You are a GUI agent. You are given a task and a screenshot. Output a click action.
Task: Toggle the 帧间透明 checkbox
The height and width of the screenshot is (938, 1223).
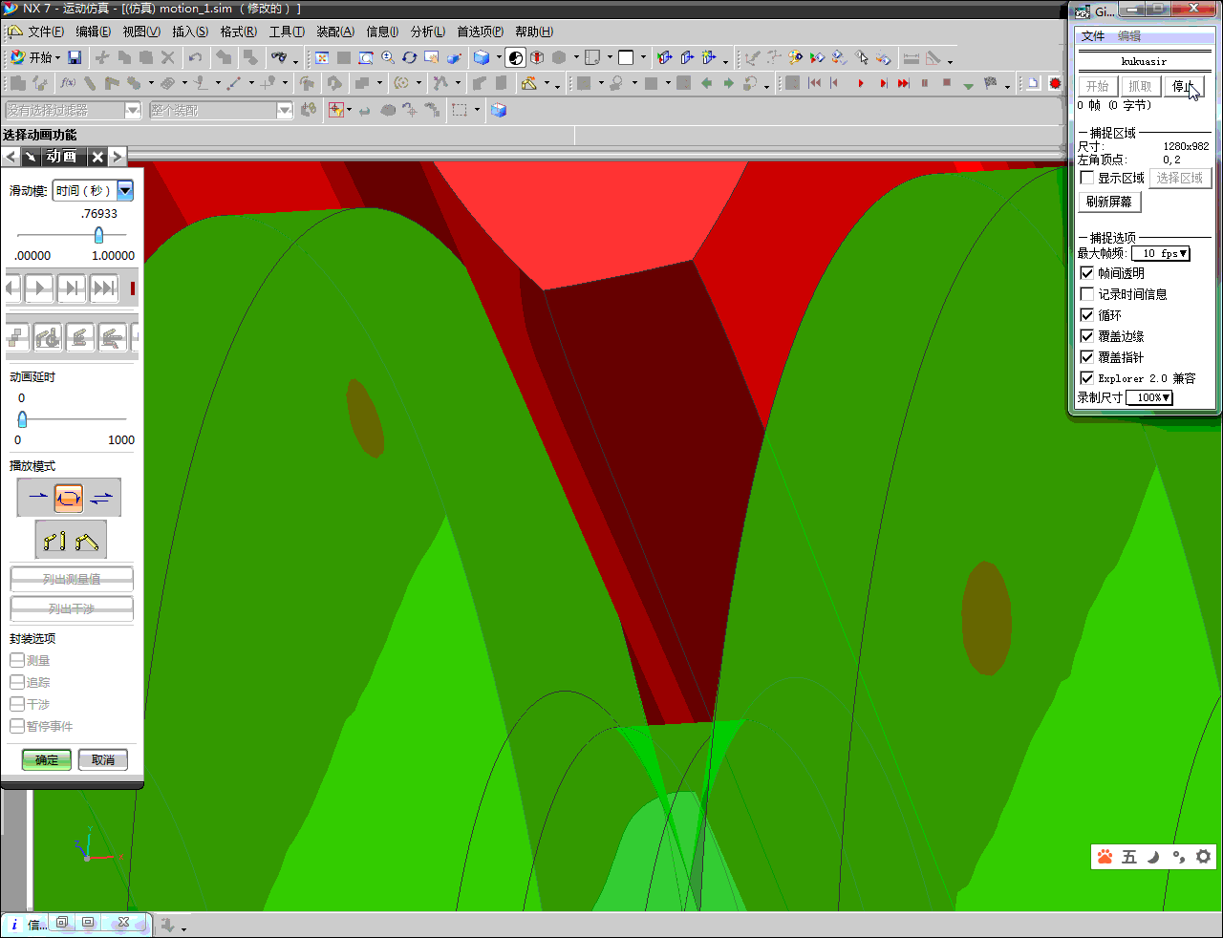[x=1086, y=273]
